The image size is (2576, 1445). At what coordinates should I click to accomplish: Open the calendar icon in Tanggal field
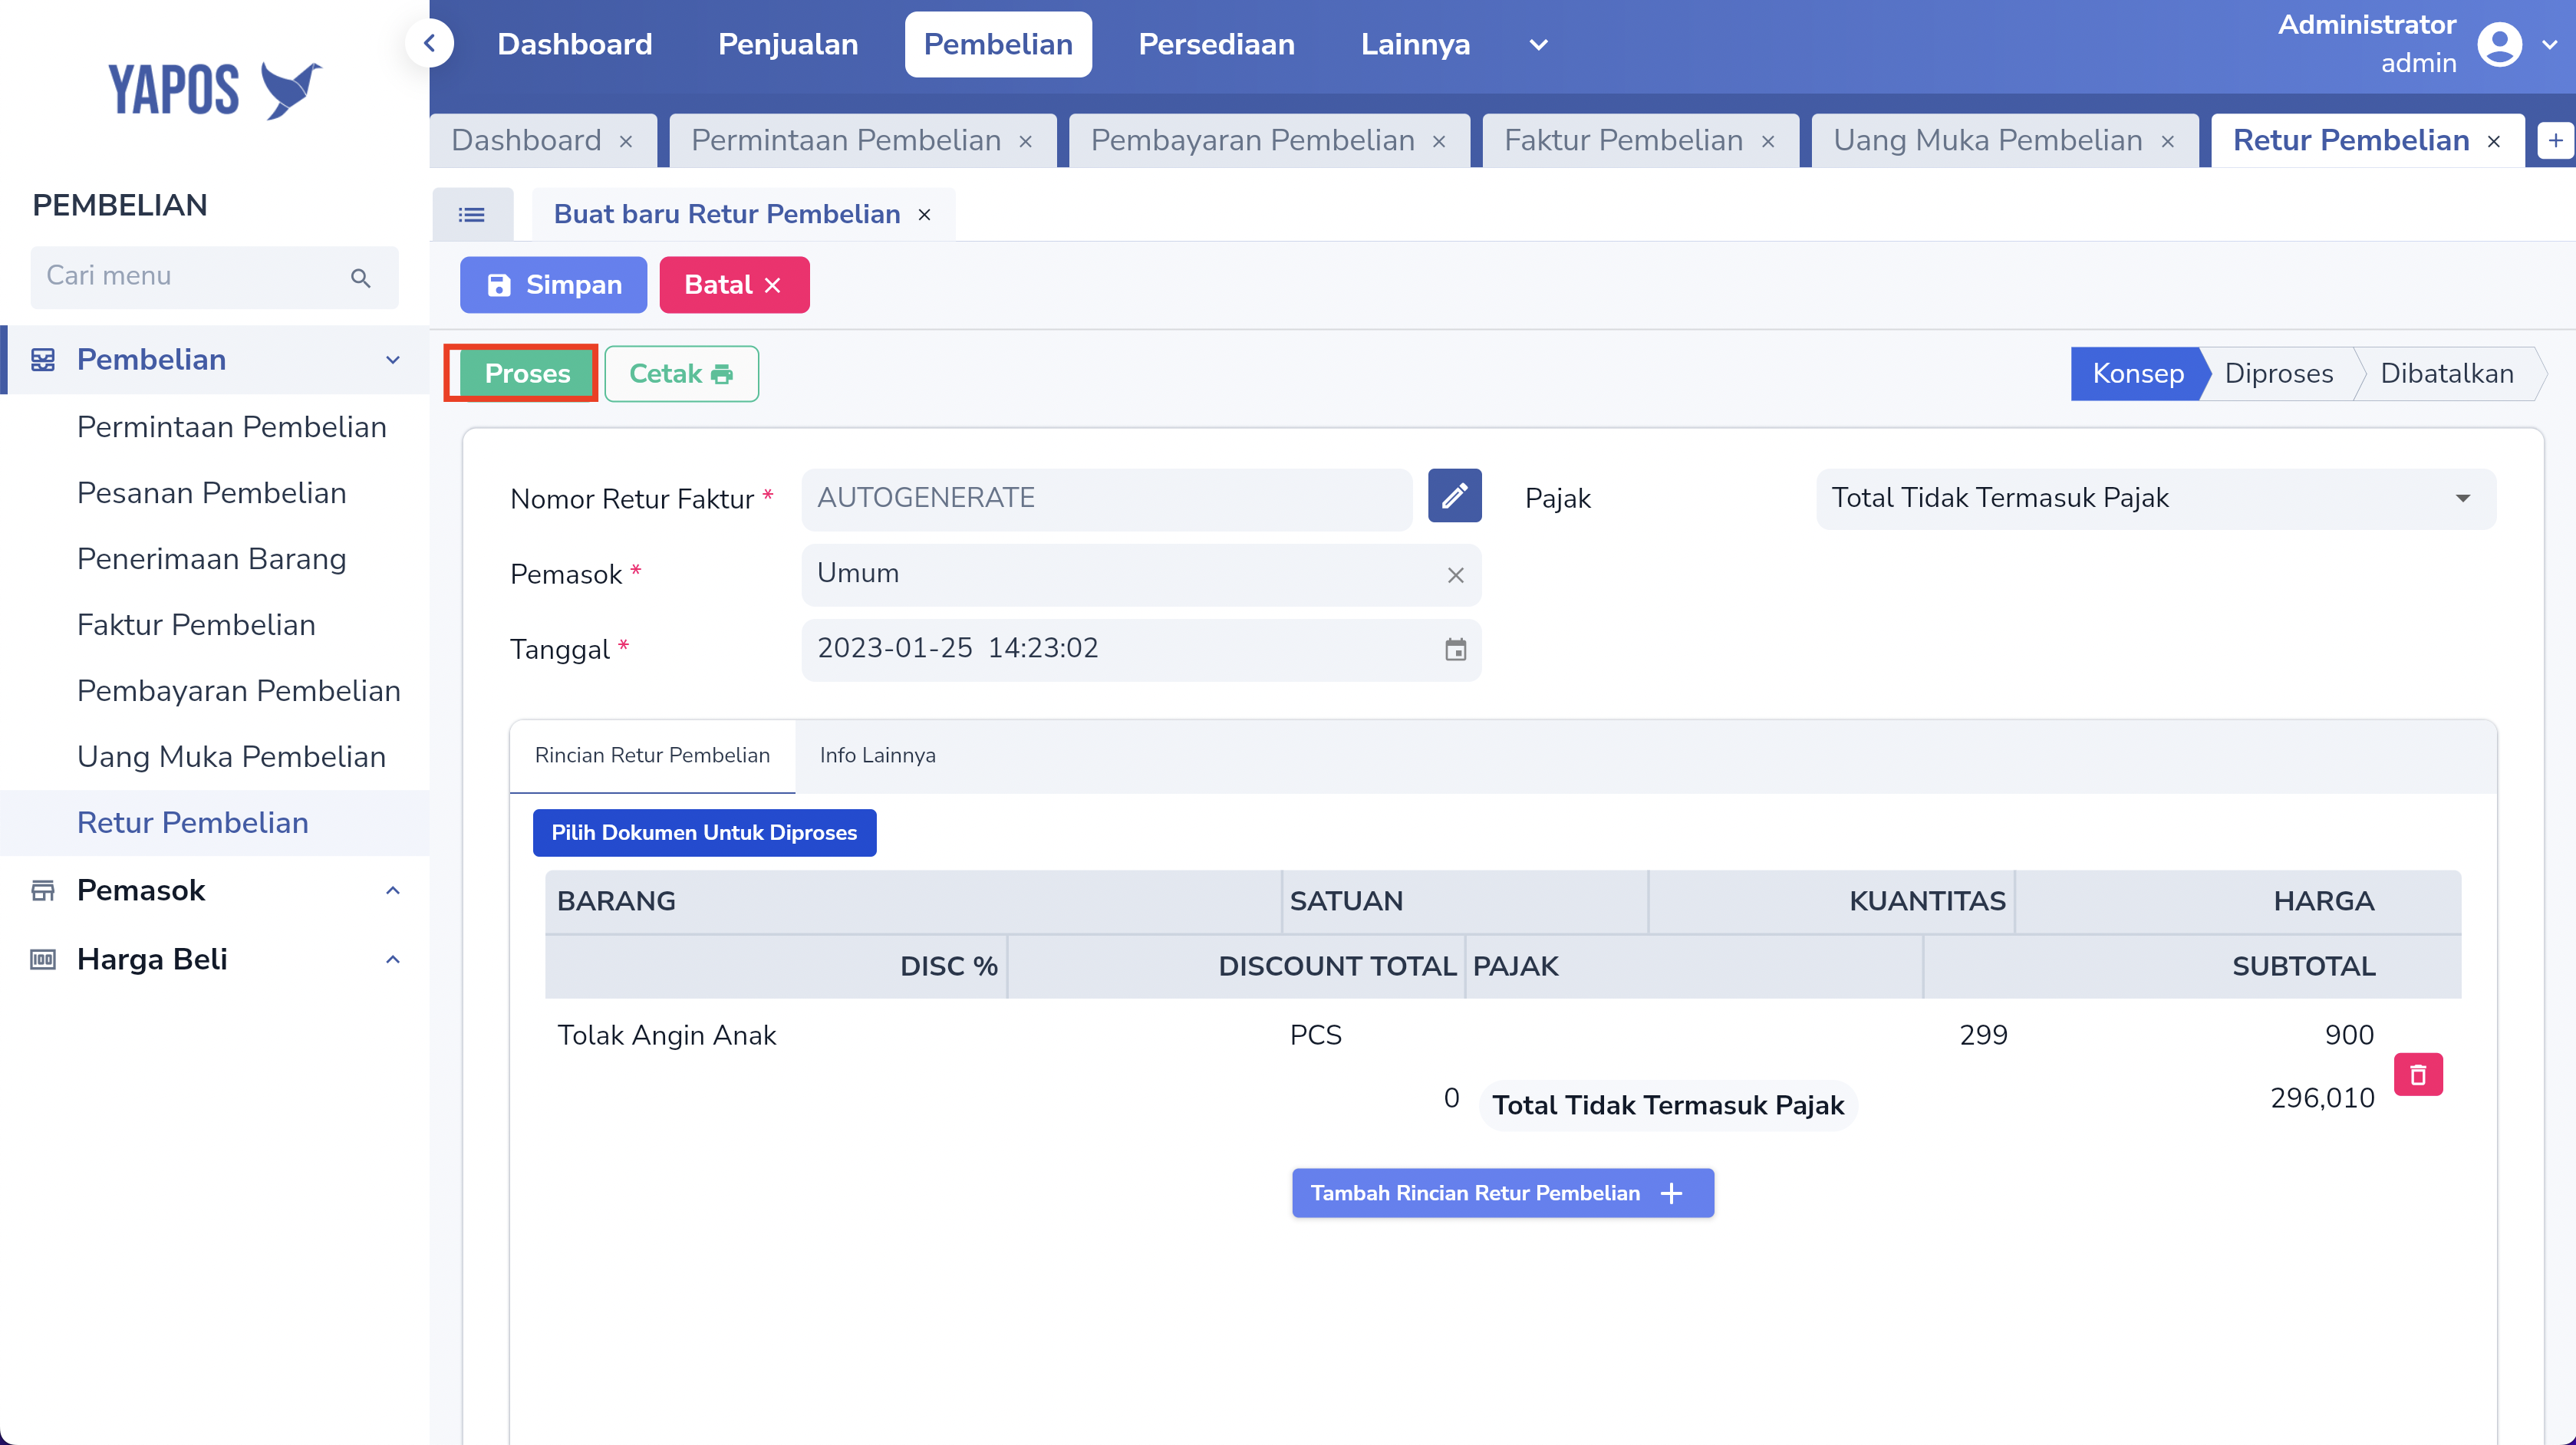[x=1455, y=649]
